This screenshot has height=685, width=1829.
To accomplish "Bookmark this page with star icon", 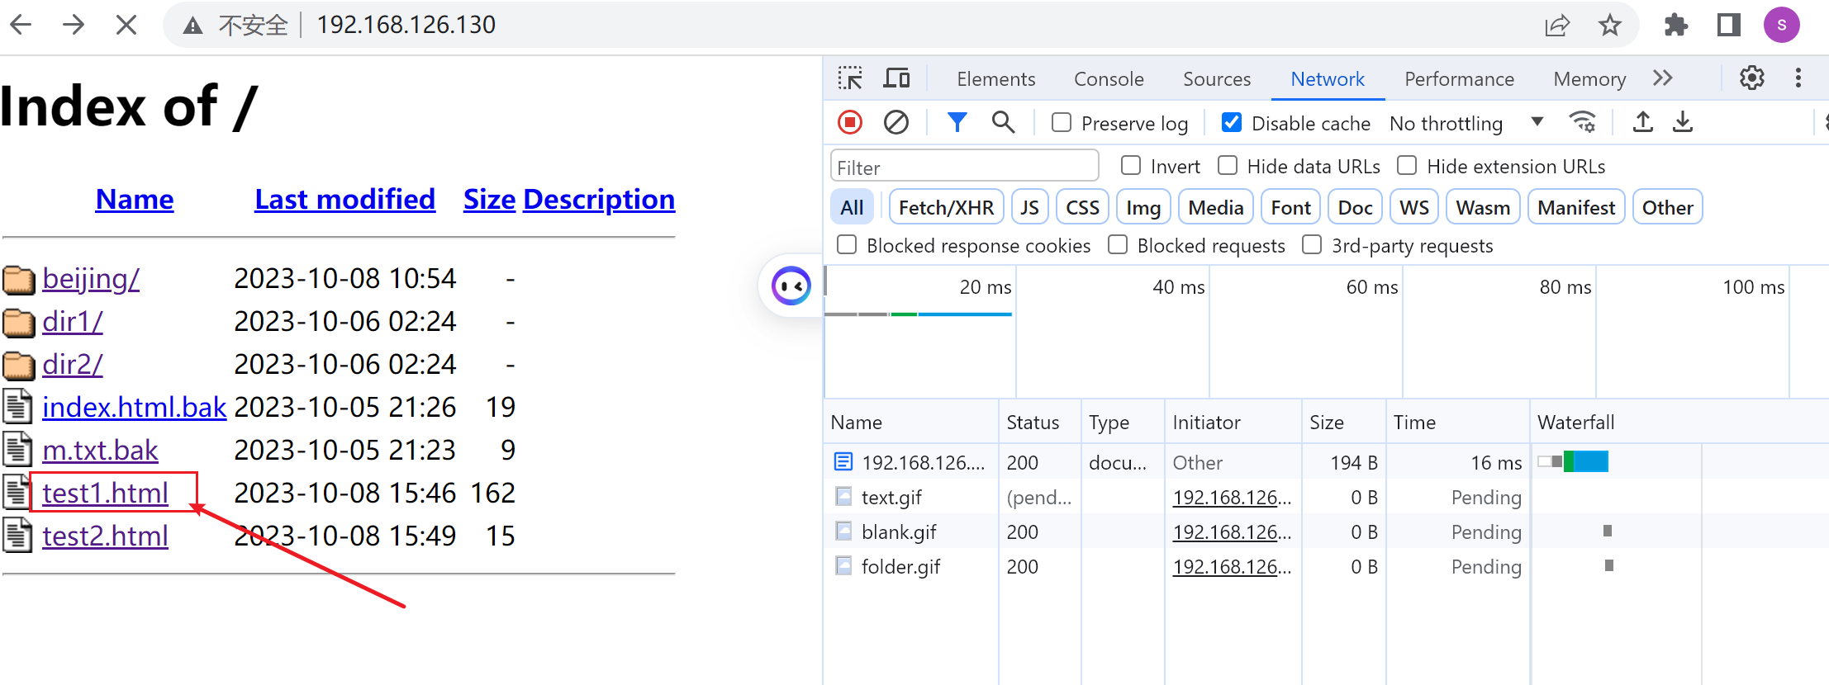I will click(x=1609, y=26).
